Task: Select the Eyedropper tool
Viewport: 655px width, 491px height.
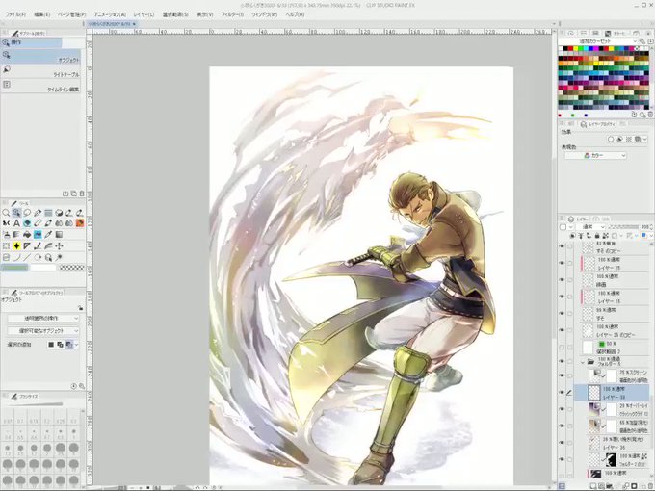Action: pyautogui.click(x=48, y=235)
